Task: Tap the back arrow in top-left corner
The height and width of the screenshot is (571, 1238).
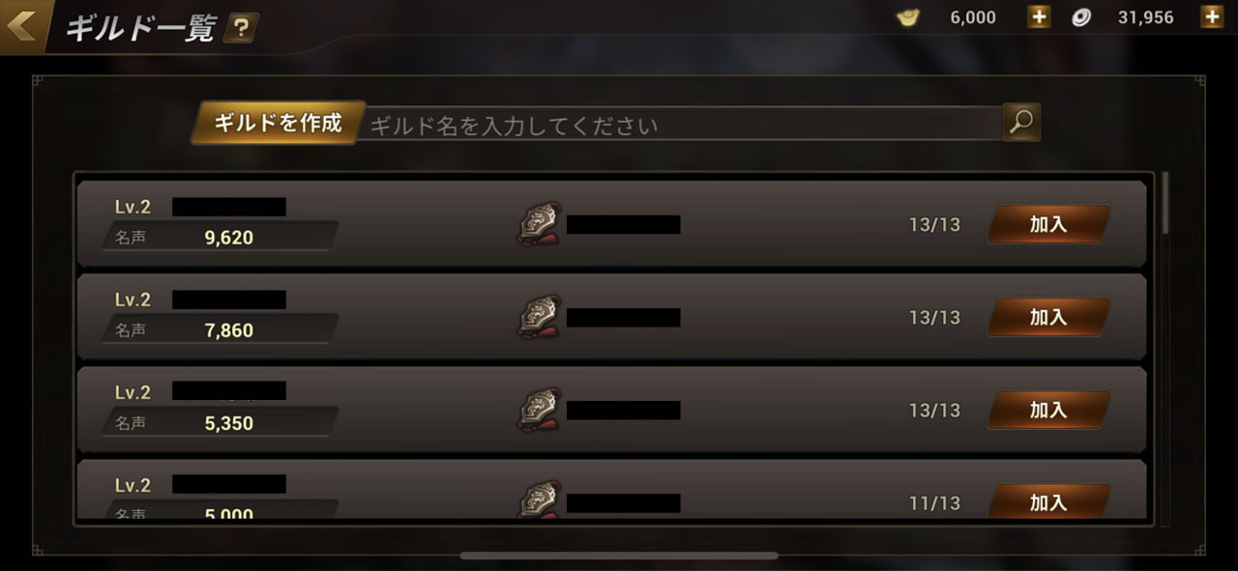Action: (21, 26)
